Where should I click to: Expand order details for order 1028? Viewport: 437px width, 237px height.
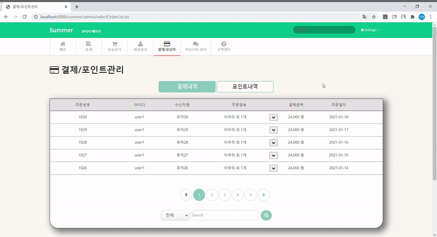[x=274, y=143]
